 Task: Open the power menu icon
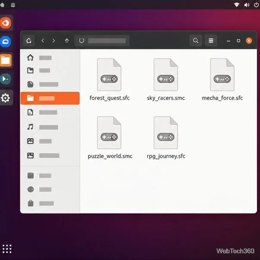point(256,5)
